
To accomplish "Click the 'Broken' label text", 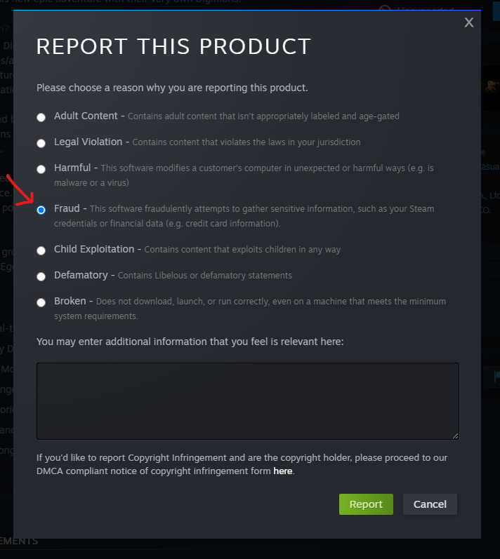I will [x=70, y=302].
